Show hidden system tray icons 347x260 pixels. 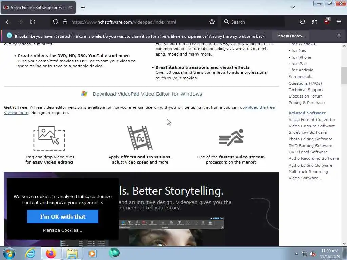click(x=296, y=254)
